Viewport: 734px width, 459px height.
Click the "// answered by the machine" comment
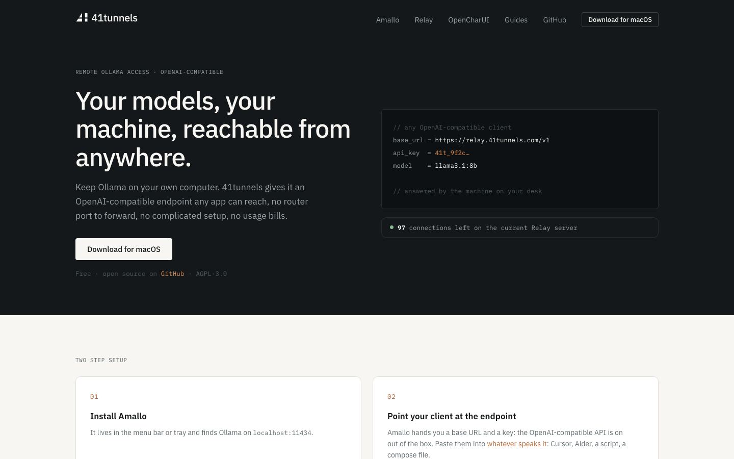tap(467, 191)
